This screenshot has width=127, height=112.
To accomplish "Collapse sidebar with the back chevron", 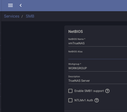I will [21, 5].
